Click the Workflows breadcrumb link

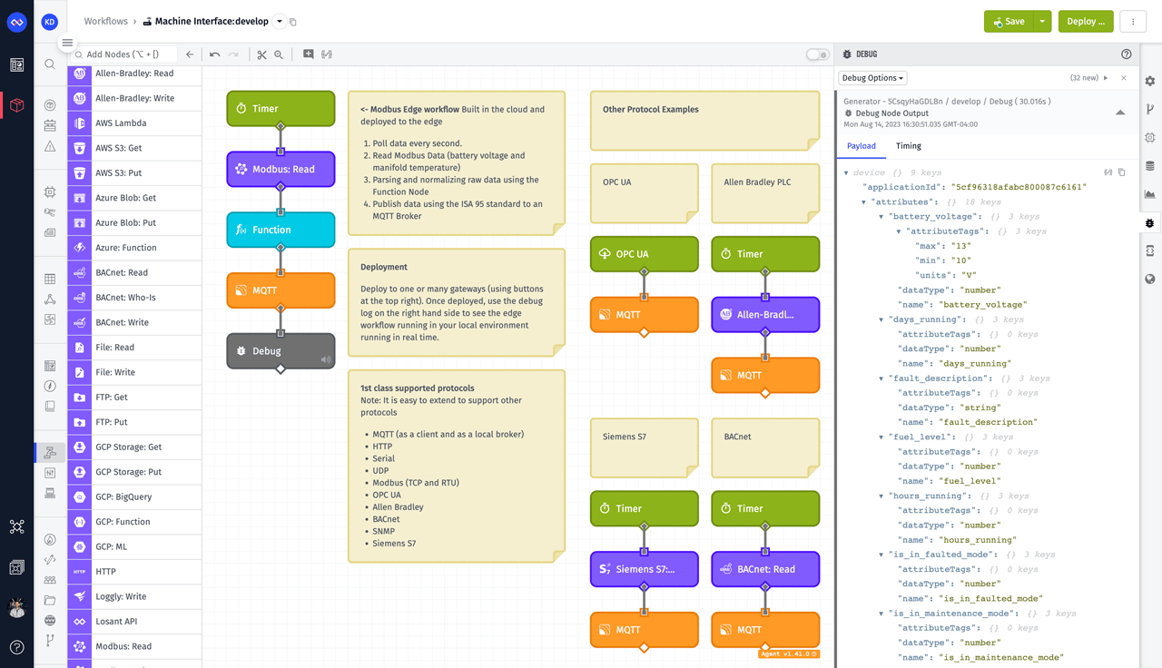coord(105,22)
